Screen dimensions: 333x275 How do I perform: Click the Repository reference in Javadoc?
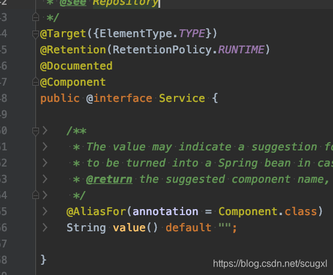126,3
